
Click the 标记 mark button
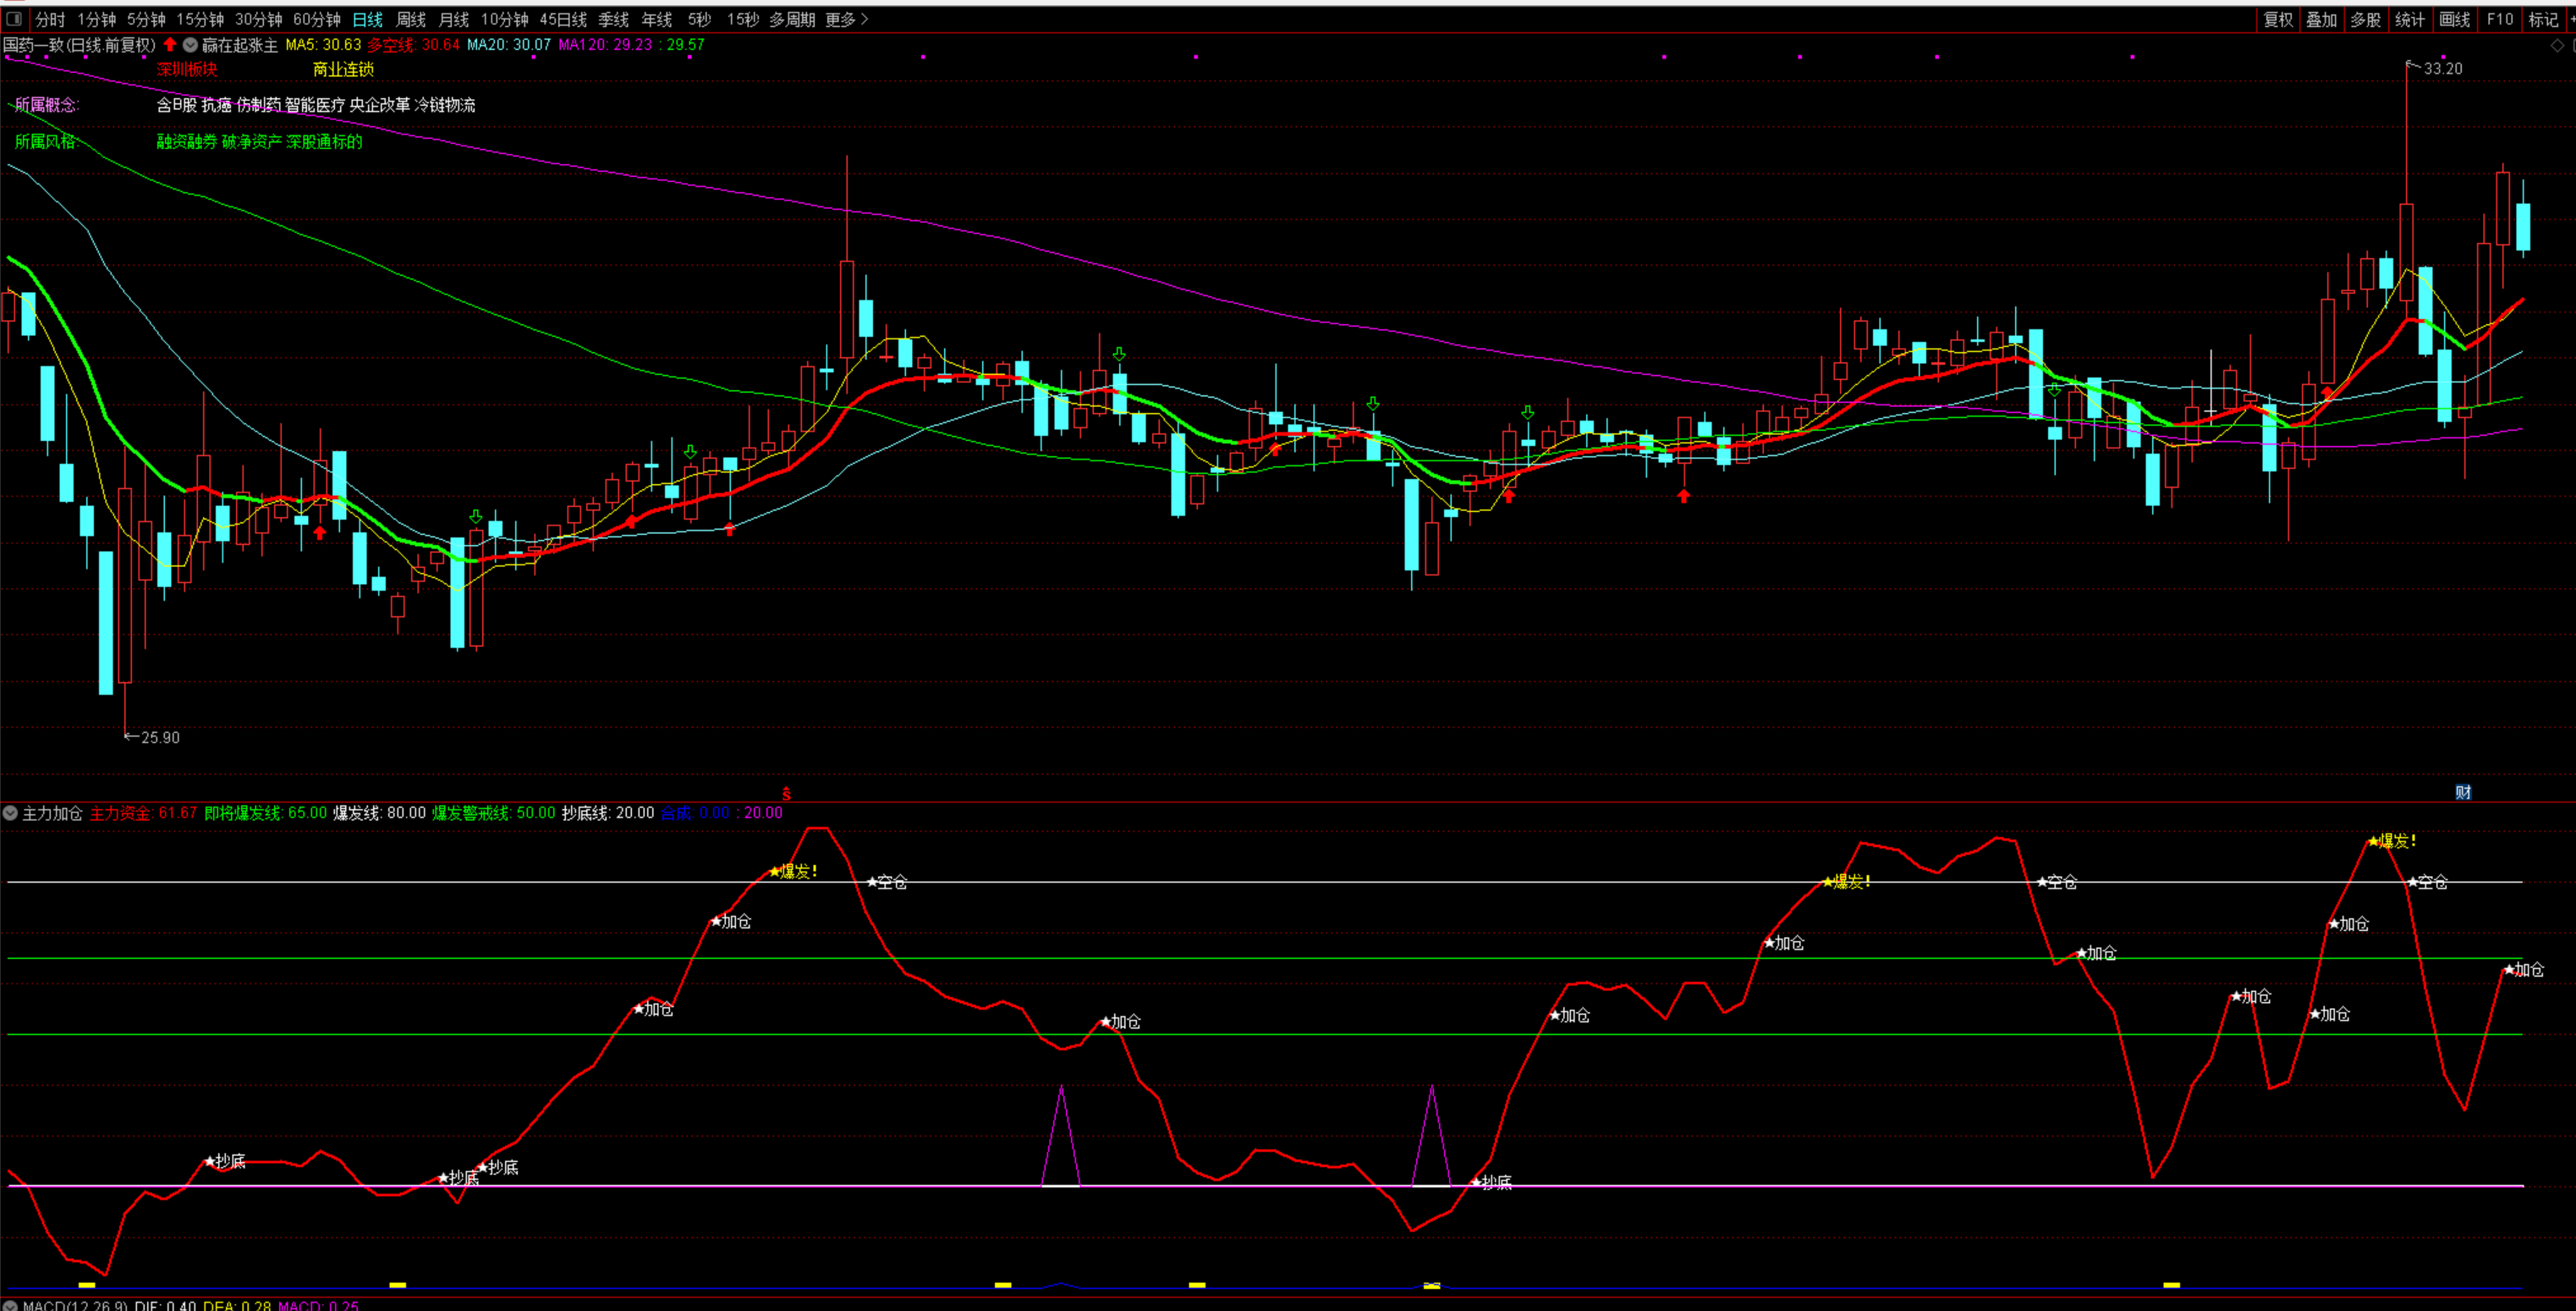[2542, 19]
